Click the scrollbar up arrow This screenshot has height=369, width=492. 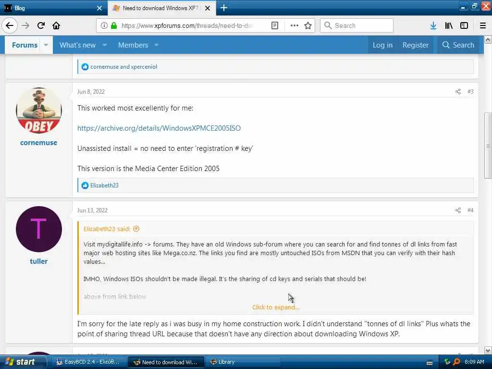488,39
